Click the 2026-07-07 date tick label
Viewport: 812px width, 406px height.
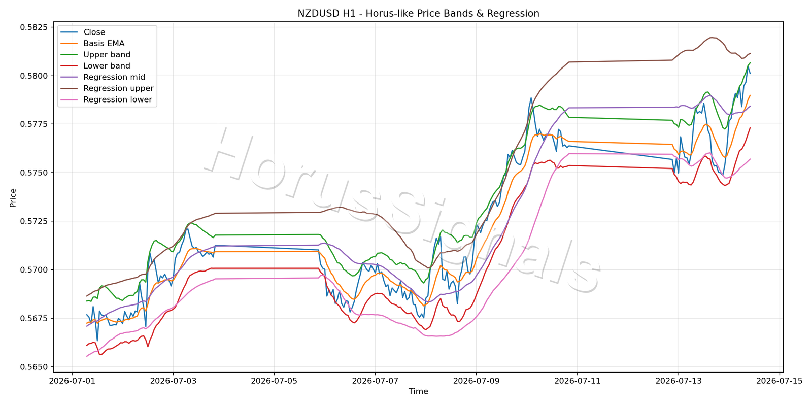coord(375,380)
